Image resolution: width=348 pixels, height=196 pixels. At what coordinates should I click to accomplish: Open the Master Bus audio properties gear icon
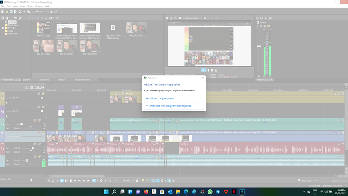click(258, 18)
